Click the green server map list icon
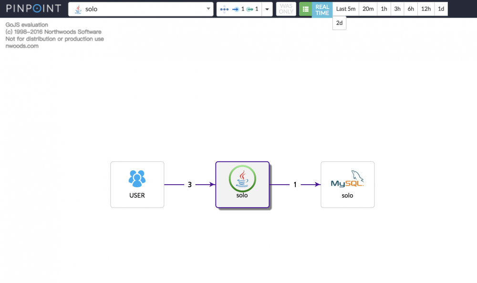This screenshot has width=477, height=283. tap(306, 9)
